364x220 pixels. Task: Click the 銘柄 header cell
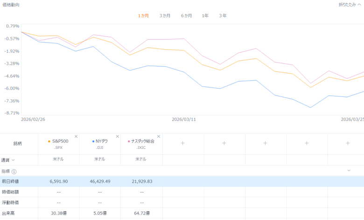click(x=18, y=144)
